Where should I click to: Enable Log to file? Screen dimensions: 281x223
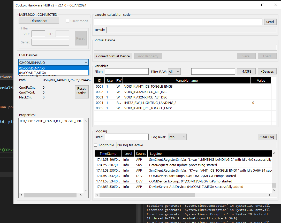pyautogui.click(x=95, y=145)
